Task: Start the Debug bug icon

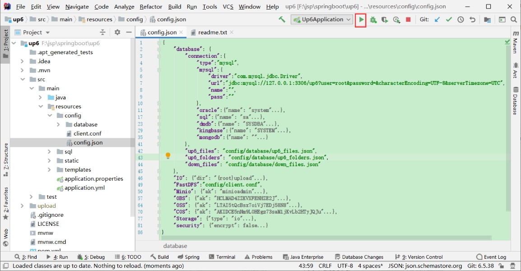Action: (x=373, y=20)
